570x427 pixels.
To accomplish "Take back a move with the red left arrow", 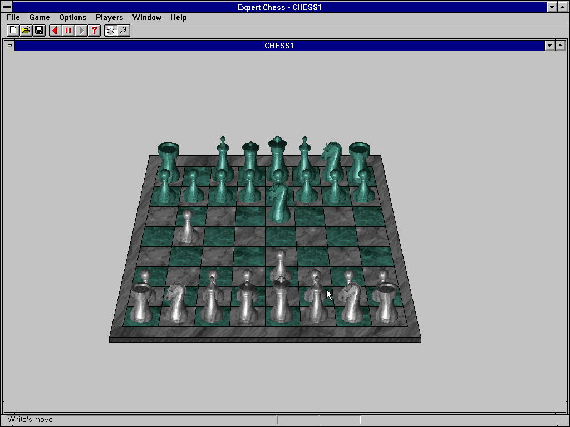I will tap(55, 31).
